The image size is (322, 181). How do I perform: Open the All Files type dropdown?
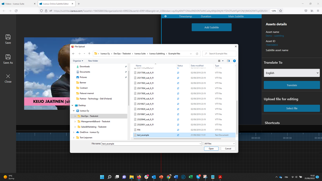tap(219, 144)
